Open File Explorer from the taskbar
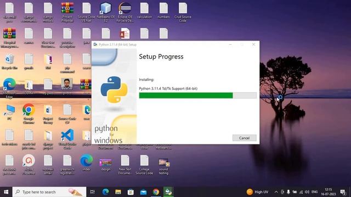Screen dimensions: 351x197 coord(118,192)
